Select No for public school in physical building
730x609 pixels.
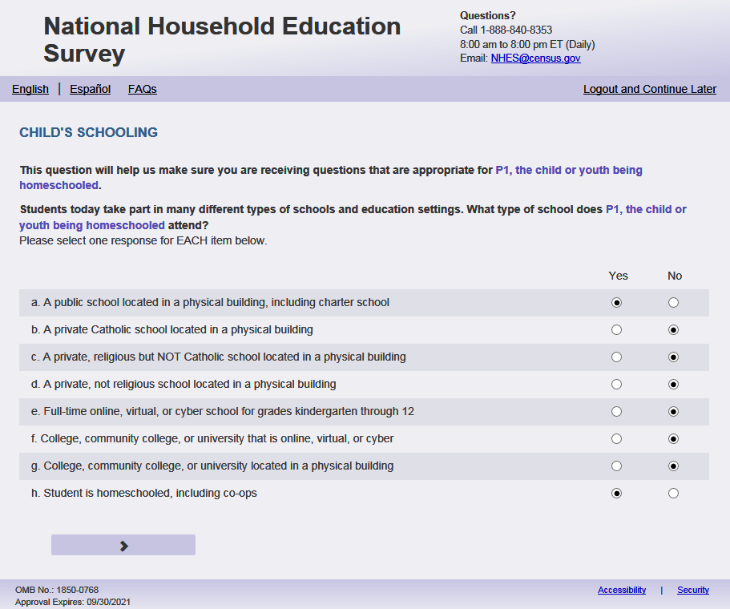(x=673, y=303)
